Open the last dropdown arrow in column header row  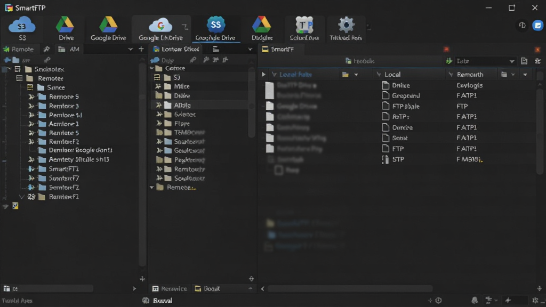point(525,75)
